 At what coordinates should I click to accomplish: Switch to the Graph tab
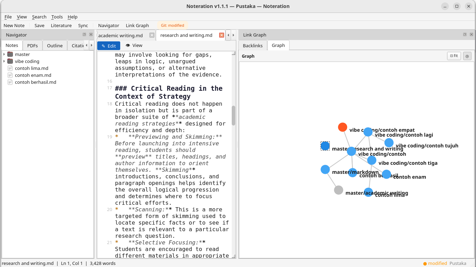278,45
